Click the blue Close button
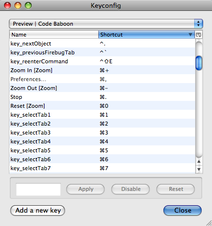212x226 pixels. click(x=182, y=210)
